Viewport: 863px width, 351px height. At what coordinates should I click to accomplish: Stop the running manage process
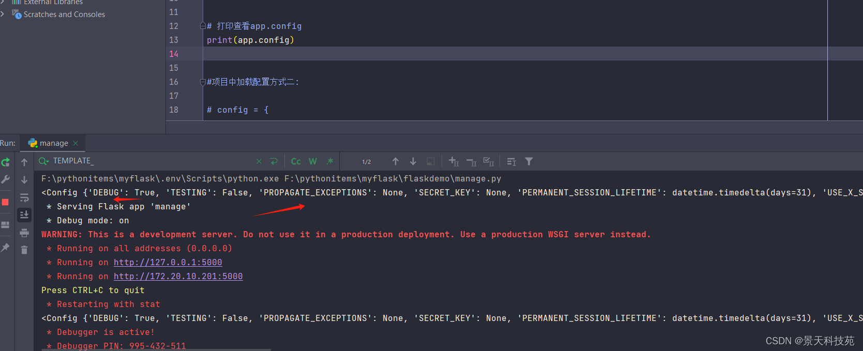pyautogui.click(x=5, y=202)
